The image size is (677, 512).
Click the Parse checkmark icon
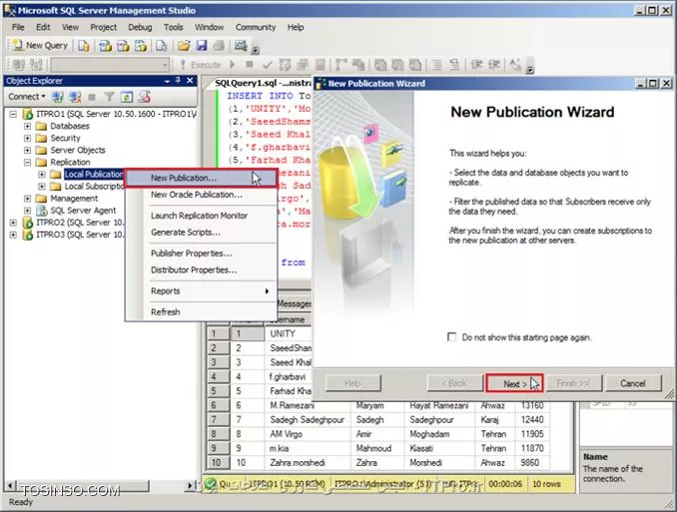(x=268, y=65)
